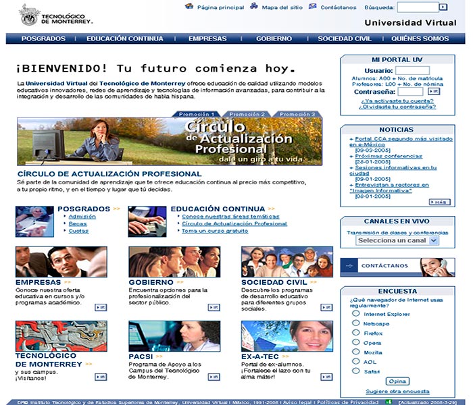
Task: Click the EX-A-TEC photo thumbnail
Action: pyautogui.click(x=287, y=336)
